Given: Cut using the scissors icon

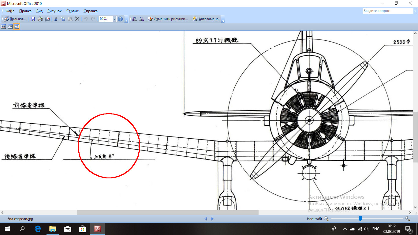Looking at the screenshot, I should click(x=56, y=19).
